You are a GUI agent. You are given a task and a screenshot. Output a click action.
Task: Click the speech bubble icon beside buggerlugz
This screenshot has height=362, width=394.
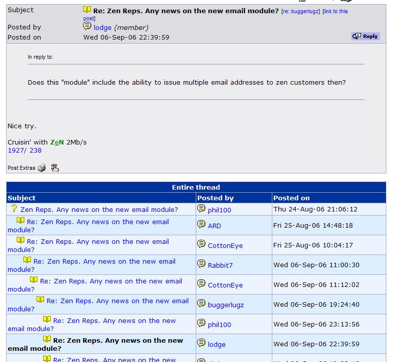201,303
